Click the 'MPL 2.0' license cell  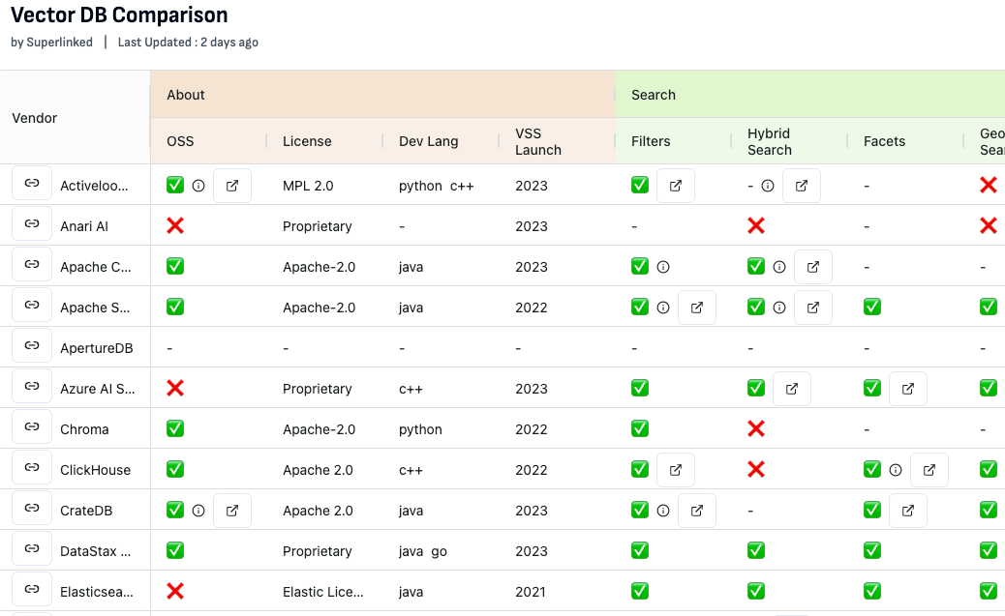(x=308, y=186)
